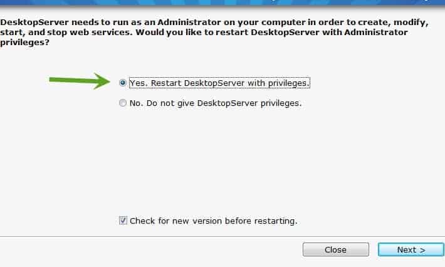Image resolution: width=445 pixels, height=267 pixels.
Task: Click the word "privileges?" in the heading
Action: tap(24, 43)
